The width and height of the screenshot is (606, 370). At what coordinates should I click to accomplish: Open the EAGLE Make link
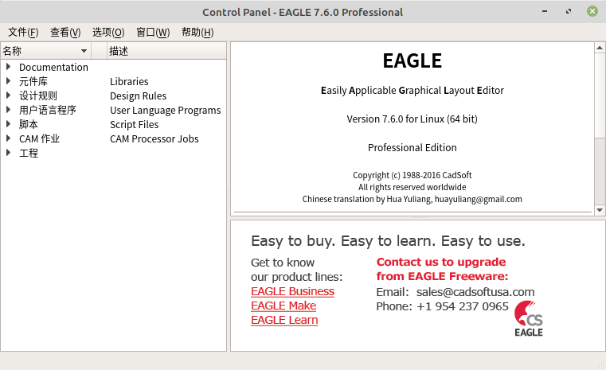tap(283, 306)
